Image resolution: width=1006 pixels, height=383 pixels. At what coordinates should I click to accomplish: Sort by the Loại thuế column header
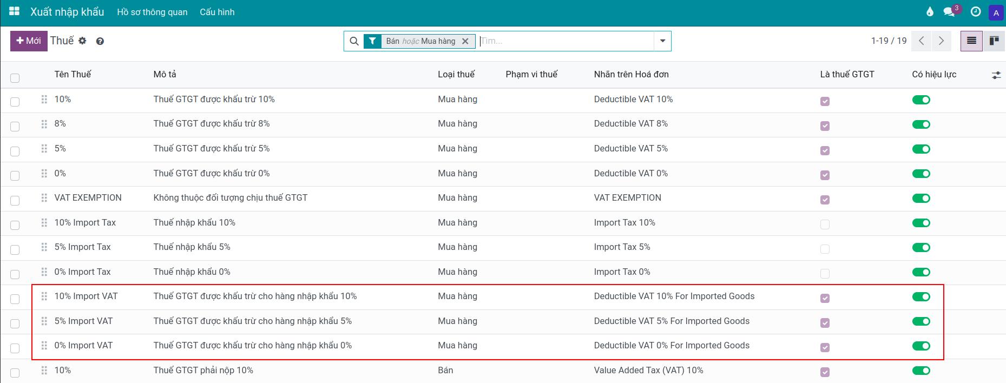456,75
